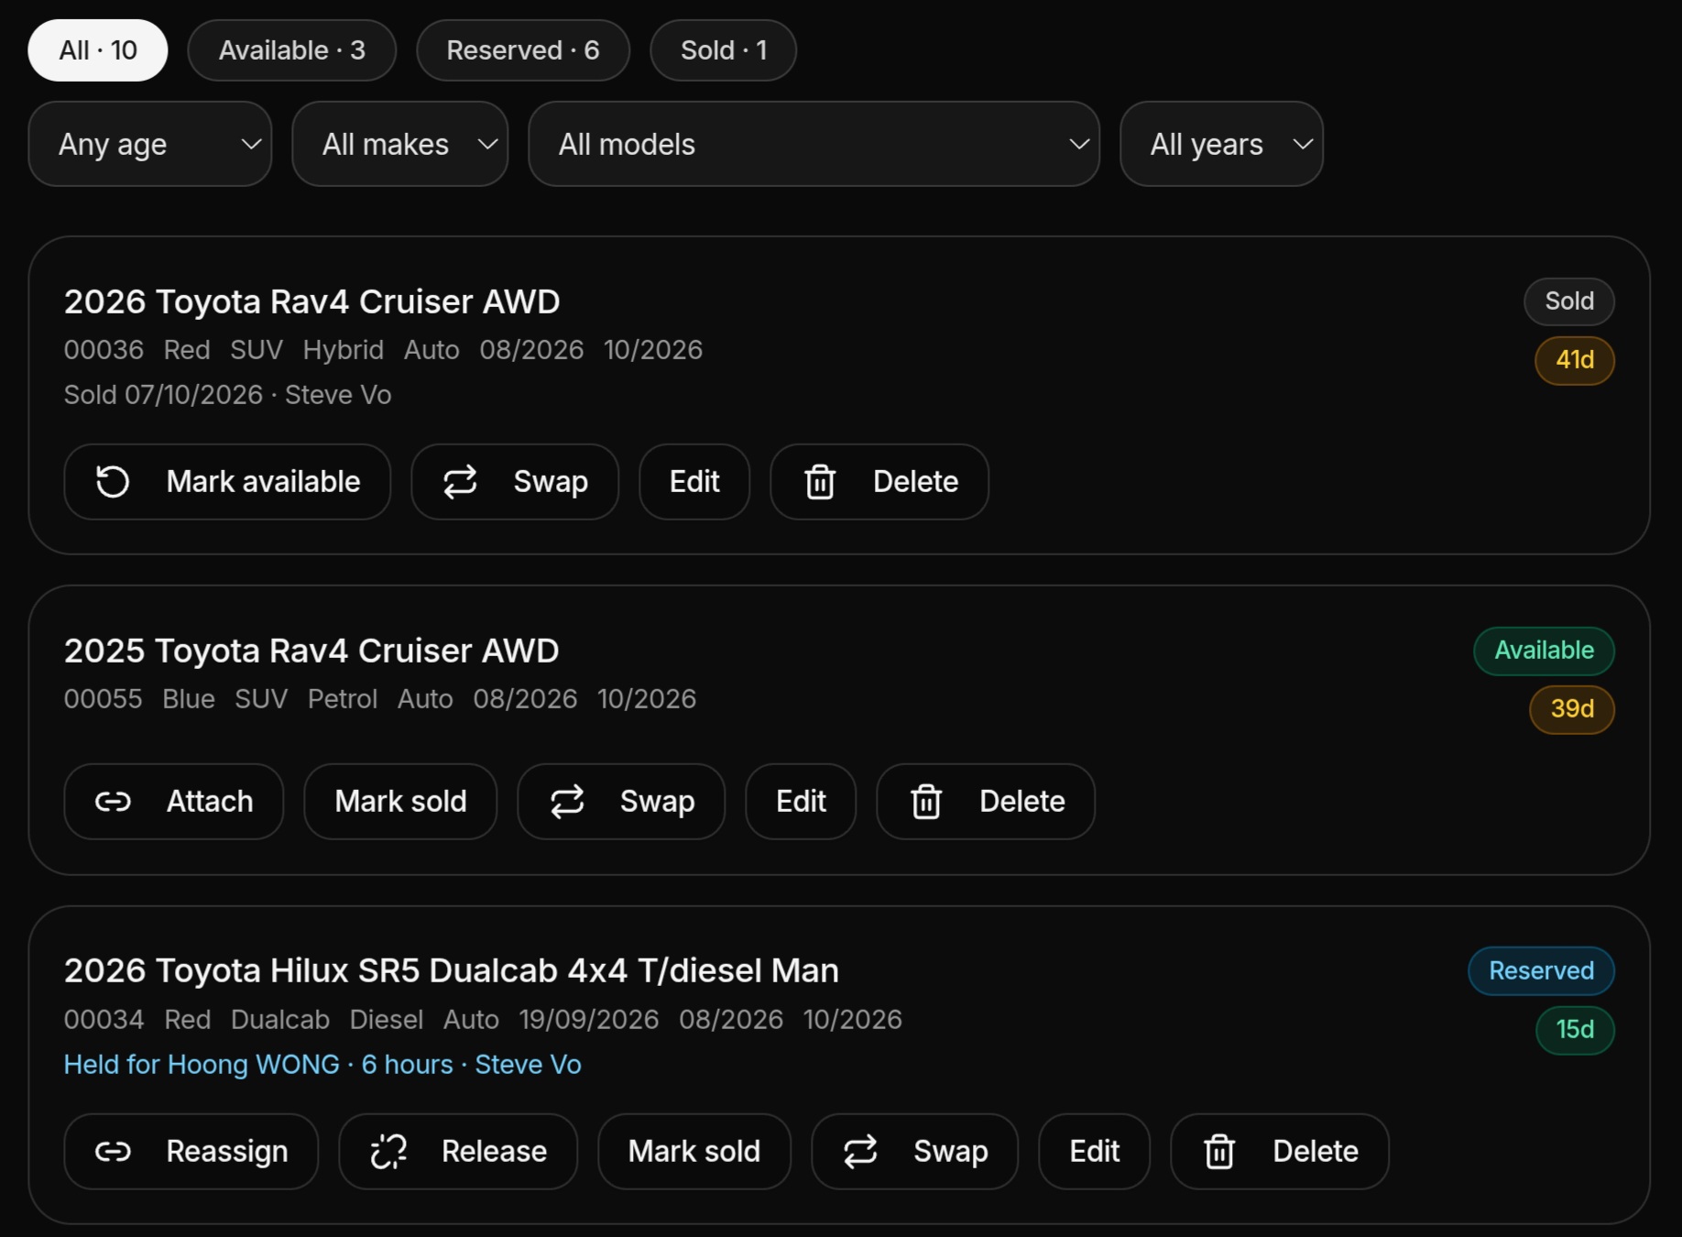Open the All years dropdown
Image resolution: width=1682 pixels, height=1237 pixels.
pyautogui.click(x=1222, y=144)
